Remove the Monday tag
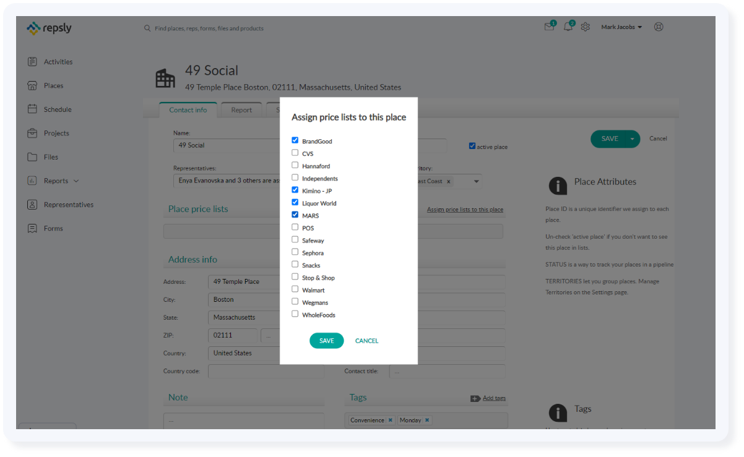Screen dimensions: 744x457 [x=427, y=421]
